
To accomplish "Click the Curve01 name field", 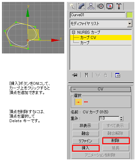I will click(x=98, y=15).
